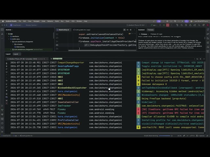Click UTF-8 encoding in status bar
Image resolution: width=210 pixels, height=157 pixels.
[192, 136]
